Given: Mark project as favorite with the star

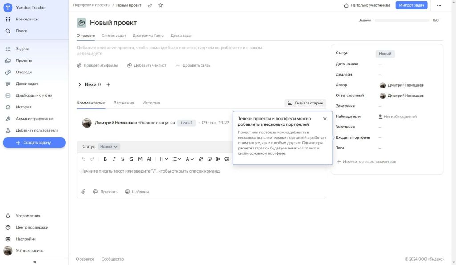Looking at the screenshot, I should [160, 5].
